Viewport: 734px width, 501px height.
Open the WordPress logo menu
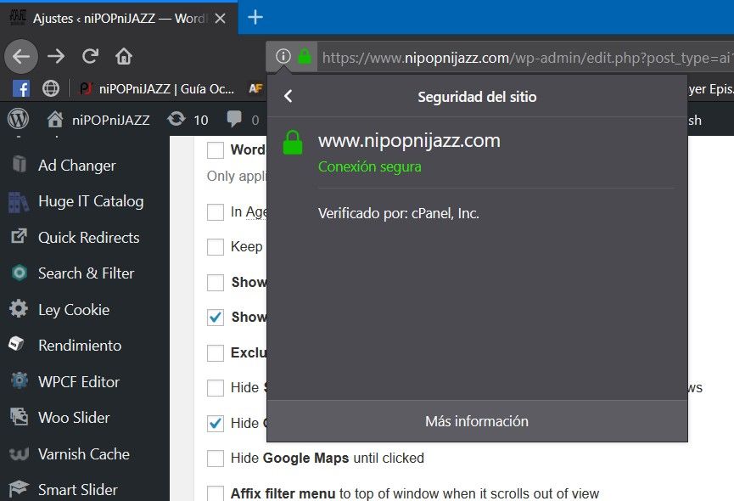tap(19, 120)
